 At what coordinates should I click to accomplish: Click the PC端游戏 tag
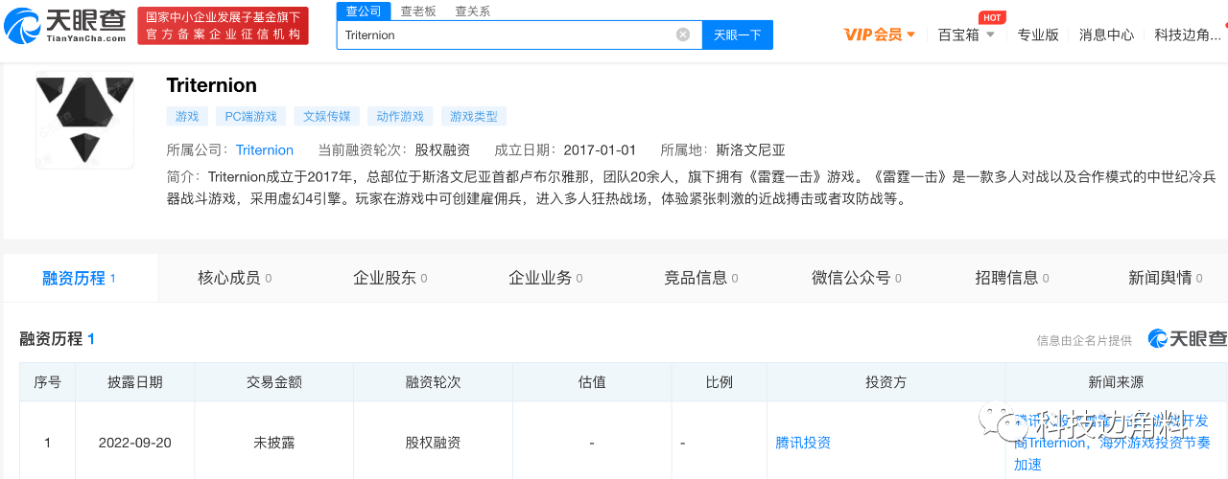(x=250, y=116)
